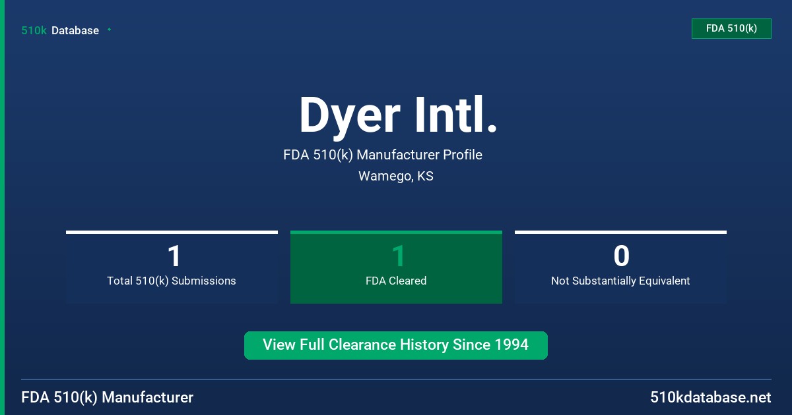Click the 510k Database logo text
This screenshot has height=415, width=792.
tap(60, 30)
